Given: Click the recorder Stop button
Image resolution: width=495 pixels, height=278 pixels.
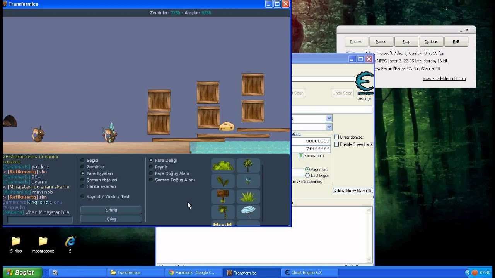Looking at the screenshot, I should point(406,42).
